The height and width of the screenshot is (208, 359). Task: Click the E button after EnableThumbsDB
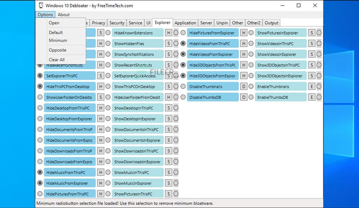click(x=312, y=97)
